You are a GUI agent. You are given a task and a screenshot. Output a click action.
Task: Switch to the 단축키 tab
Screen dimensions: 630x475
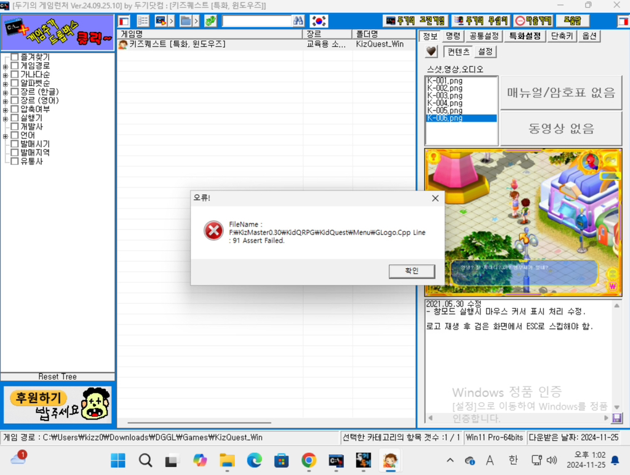click(x=562, y=36)
